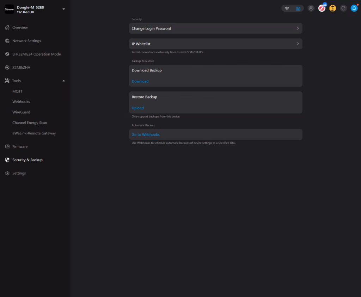This screenshot has height=297, width=361.
Task: Click the Sonoff logo icon
Action: click(x=9, y=9)
